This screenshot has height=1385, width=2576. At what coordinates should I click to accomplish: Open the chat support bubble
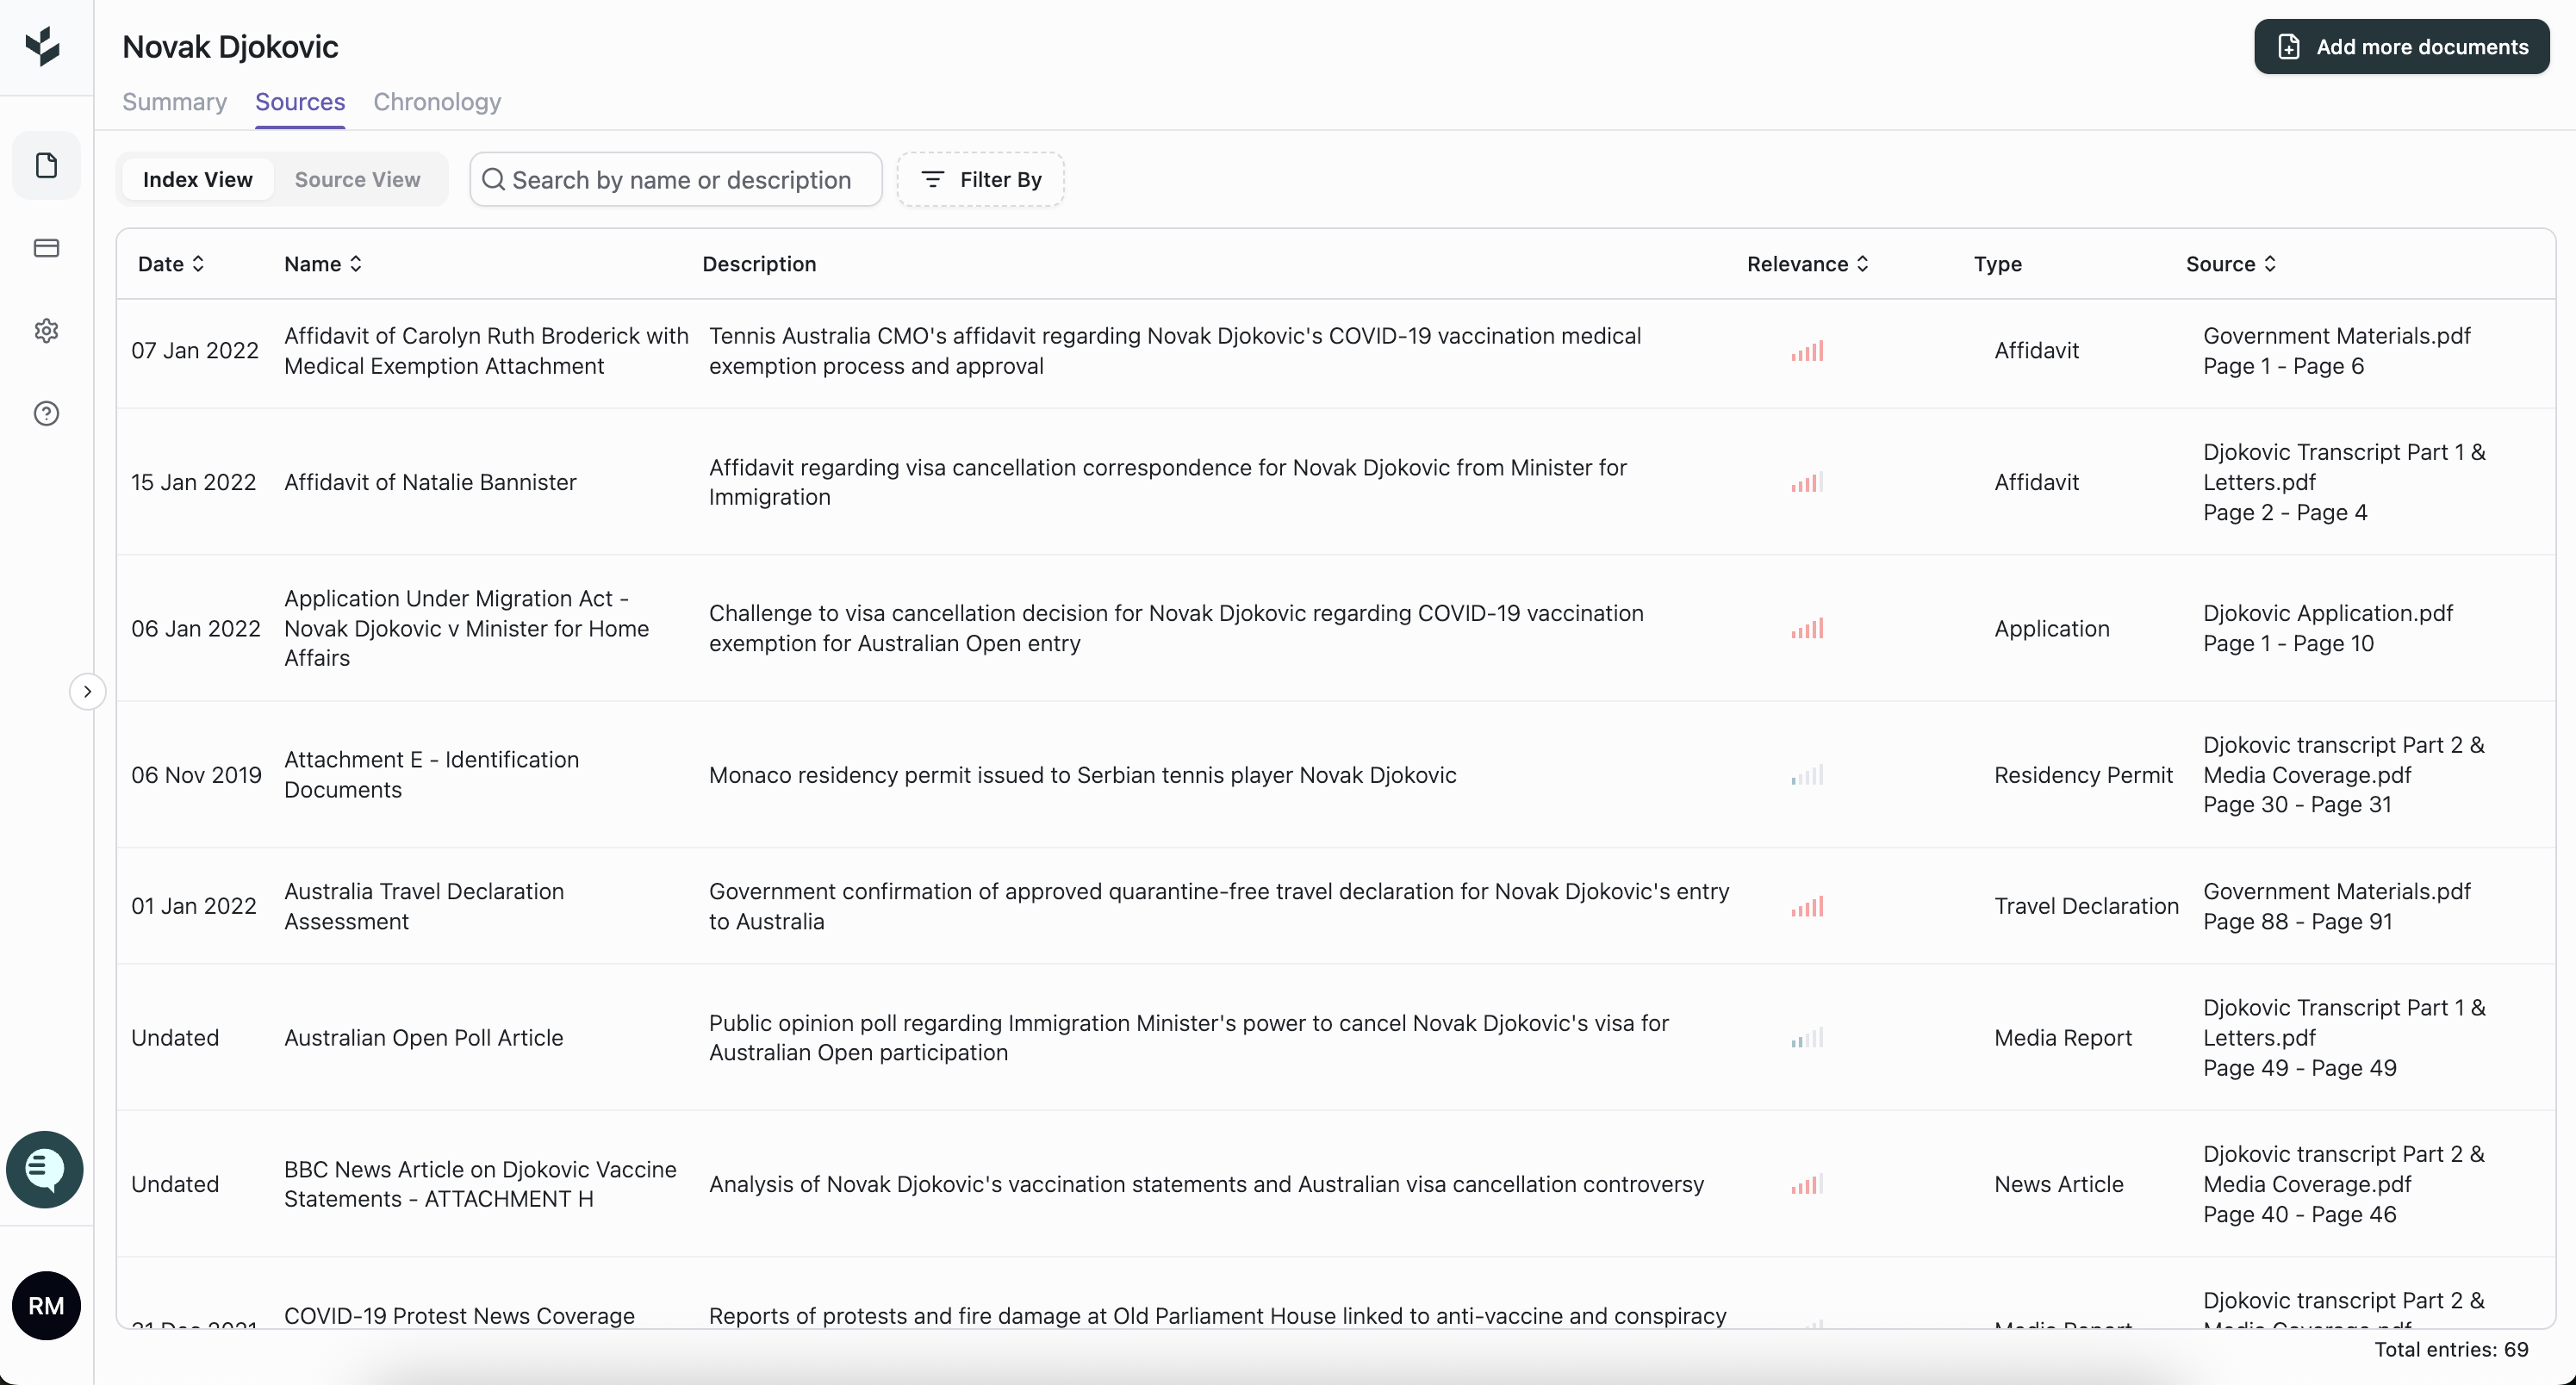pyautogui.click(x=45, y=1169)
